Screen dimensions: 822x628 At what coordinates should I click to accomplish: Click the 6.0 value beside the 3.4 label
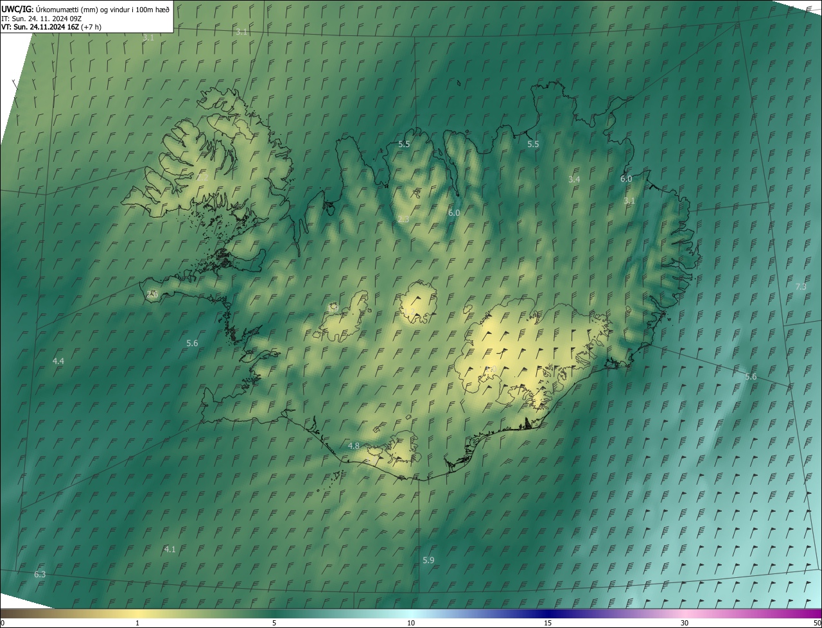tap(626, 179)
